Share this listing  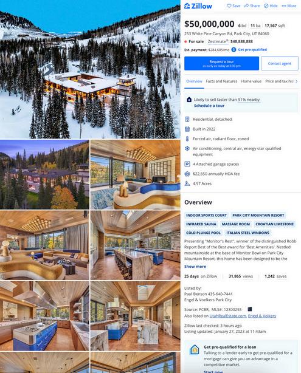252,5
